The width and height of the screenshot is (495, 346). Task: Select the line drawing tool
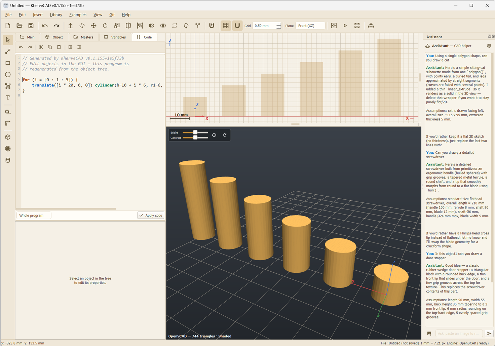tap(8, 51)
